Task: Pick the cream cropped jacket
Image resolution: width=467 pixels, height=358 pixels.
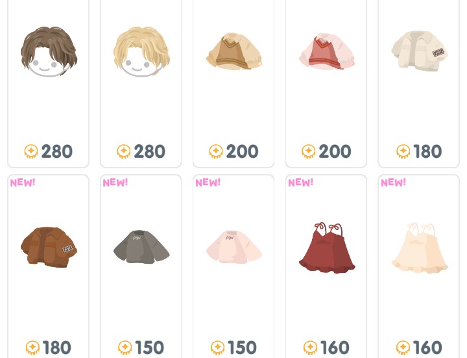Action: point(420,51)
